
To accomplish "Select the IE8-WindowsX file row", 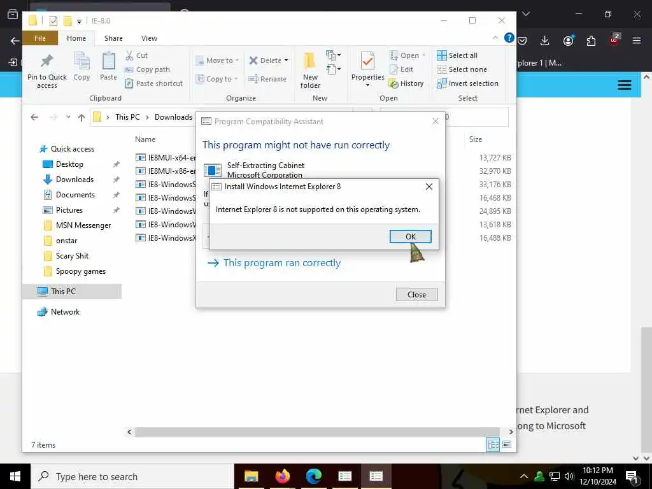I will point(166,238).
